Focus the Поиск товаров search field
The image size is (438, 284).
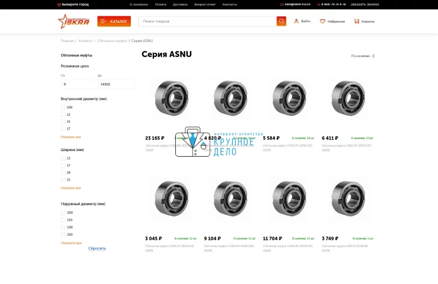pos(207,21)
